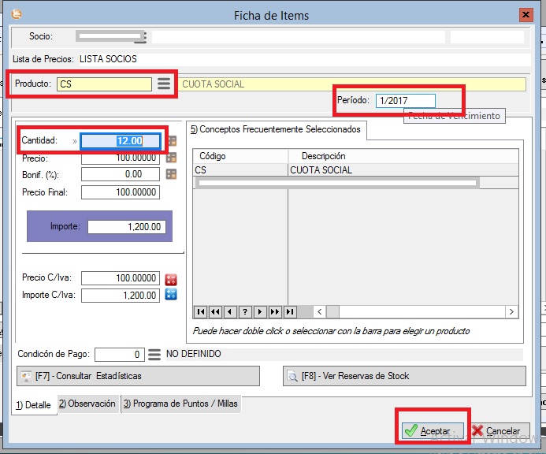Click the calculator icon beside Bonif. (%)
546x454 pixels.
172,174
